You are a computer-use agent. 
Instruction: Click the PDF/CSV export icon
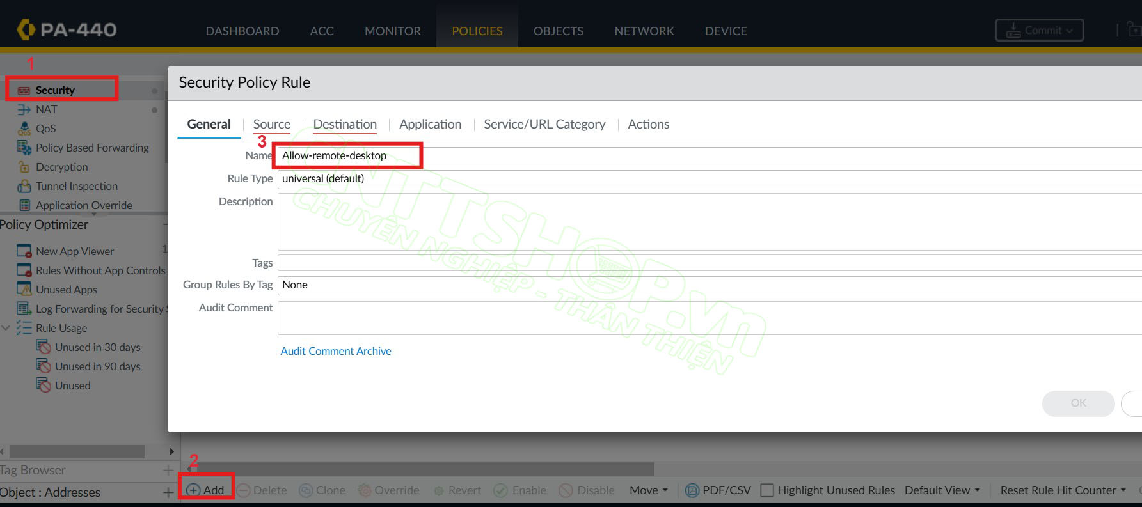point(692,490)
